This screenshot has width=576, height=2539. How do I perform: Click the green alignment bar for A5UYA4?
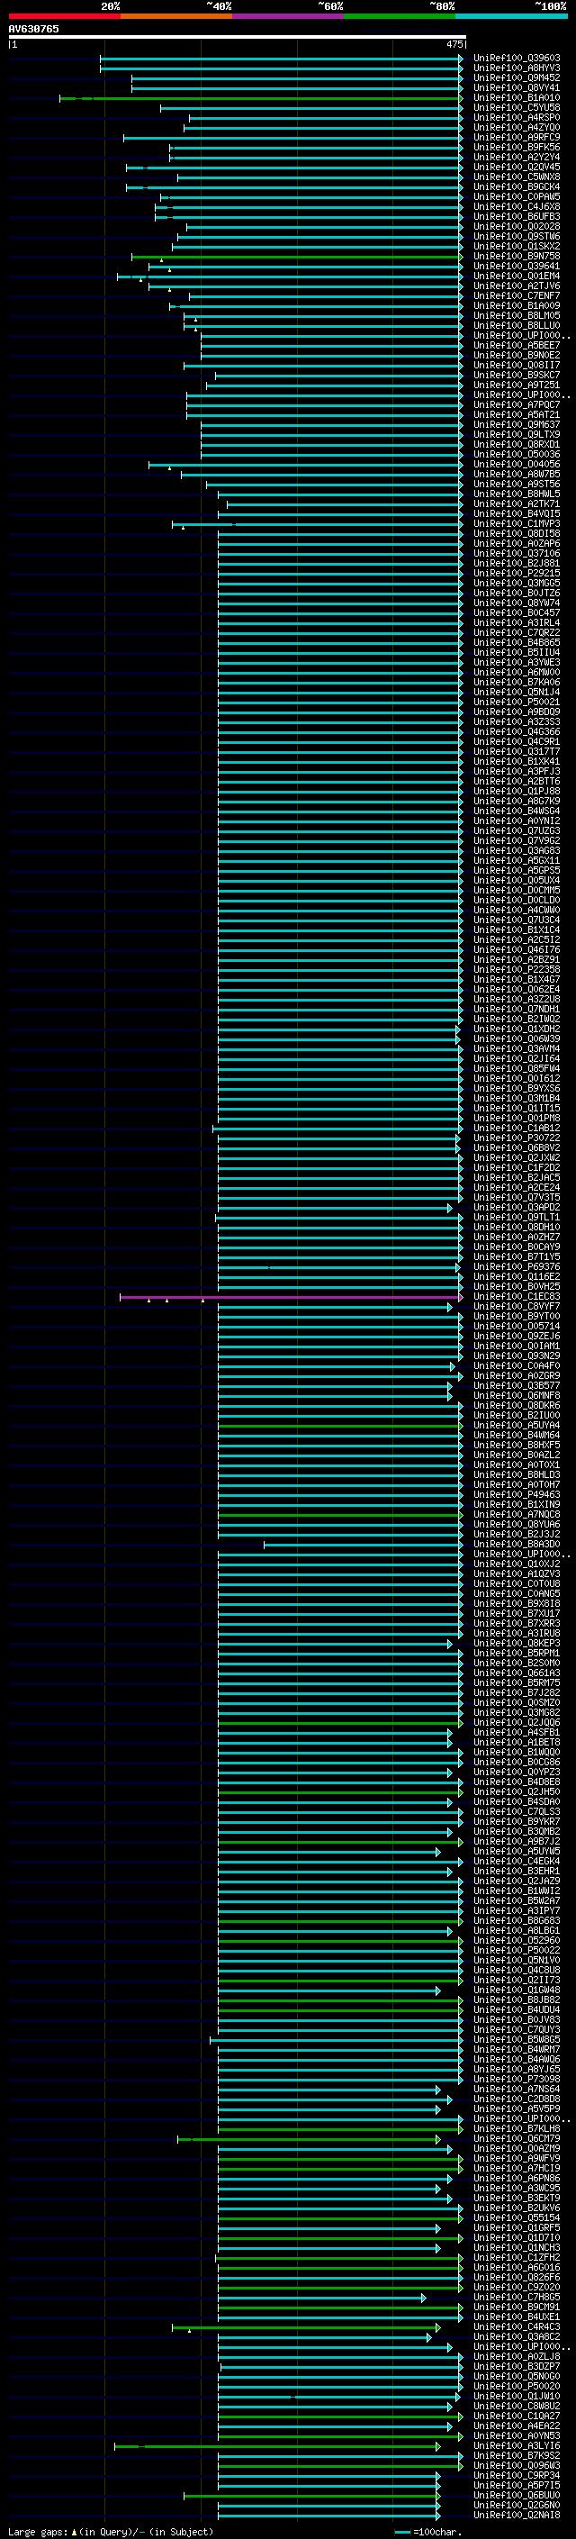[339, 1425]
